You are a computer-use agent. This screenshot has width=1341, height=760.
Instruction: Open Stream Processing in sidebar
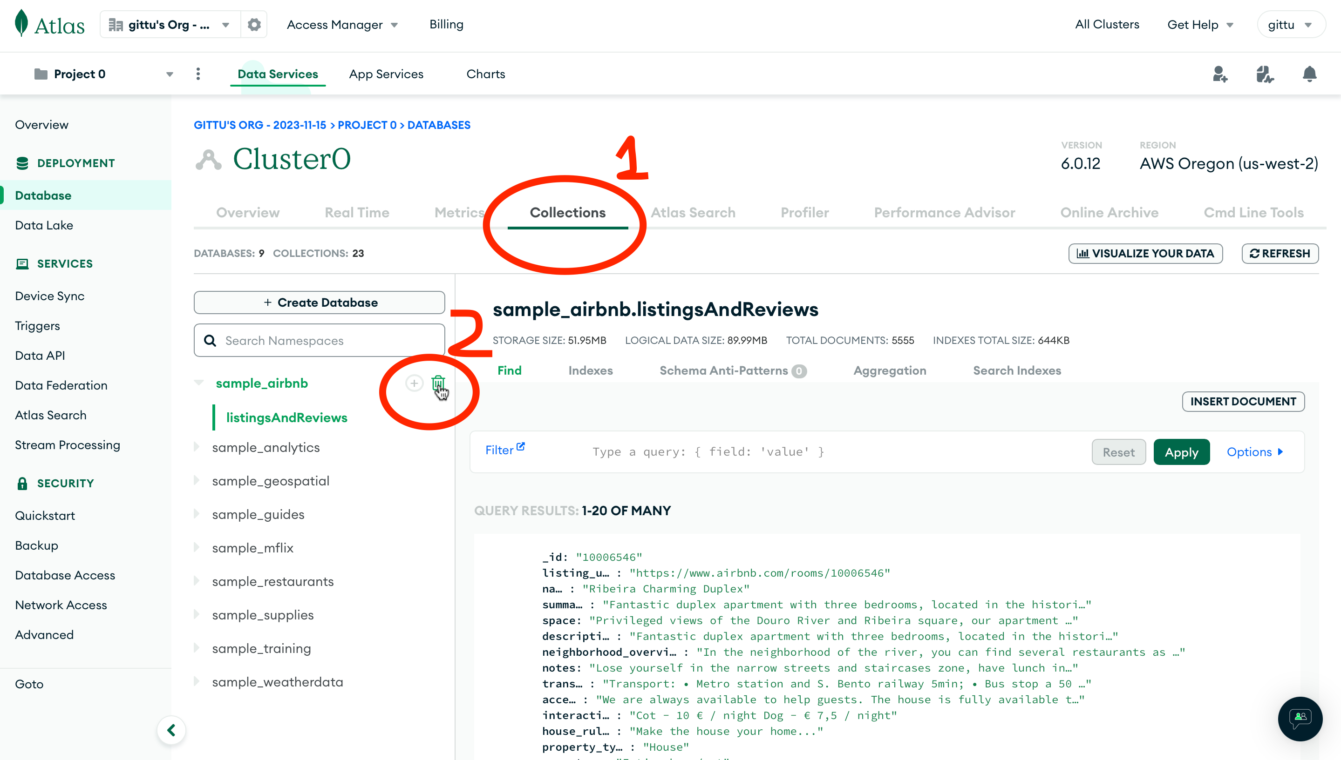[68, 445]
